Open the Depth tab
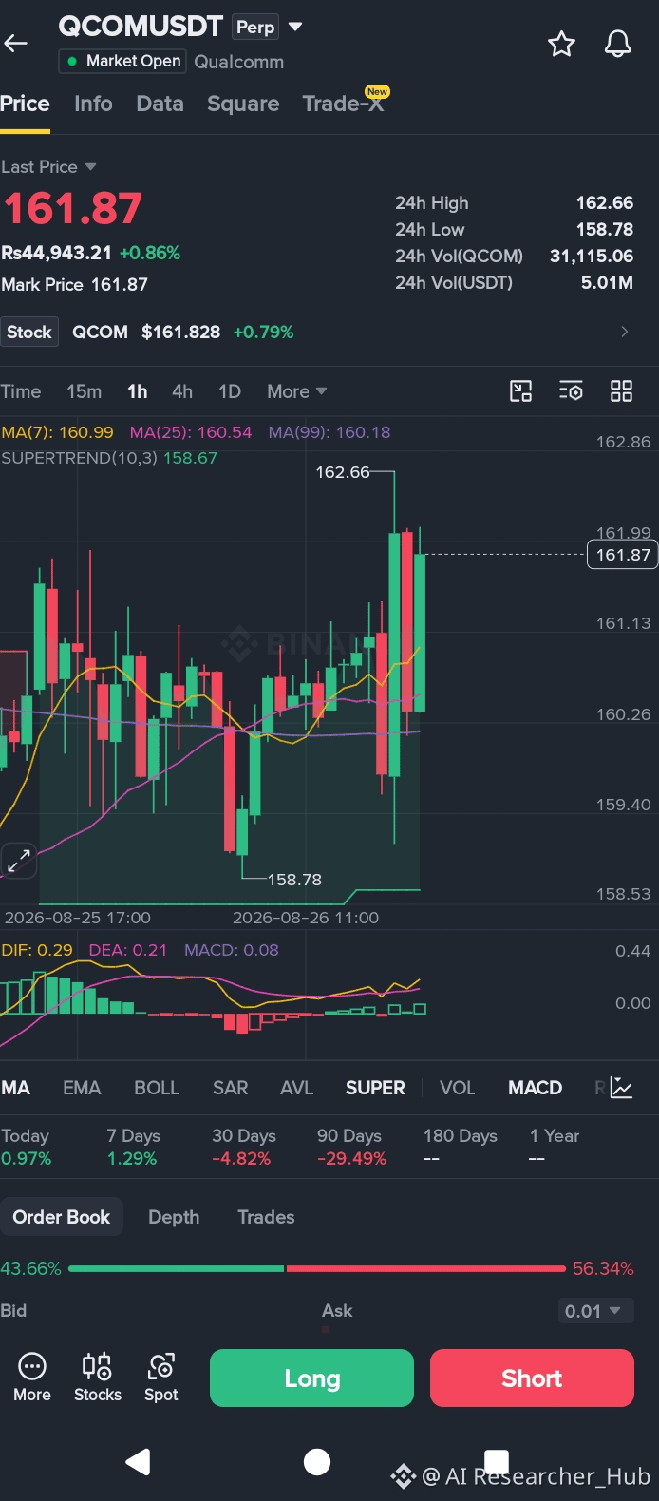This screenshot has width=659, height=1501. (x=174, y=1217)
